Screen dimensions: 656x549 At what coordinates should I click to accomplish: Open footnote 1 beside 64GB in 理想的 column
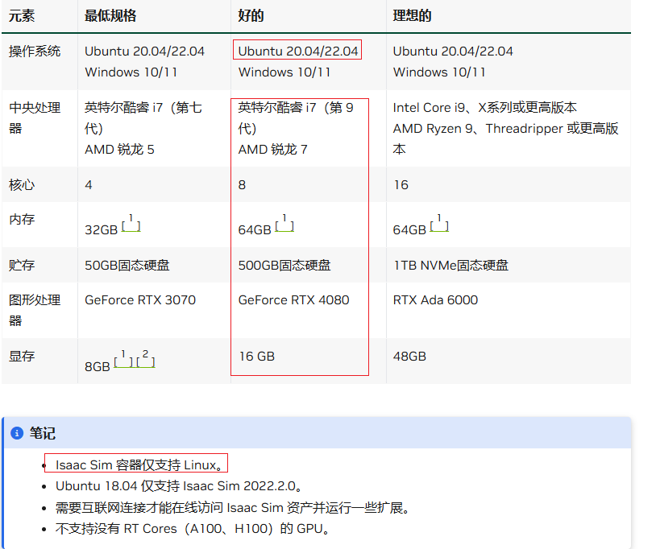pyautogui.click(x=439, y=223)
